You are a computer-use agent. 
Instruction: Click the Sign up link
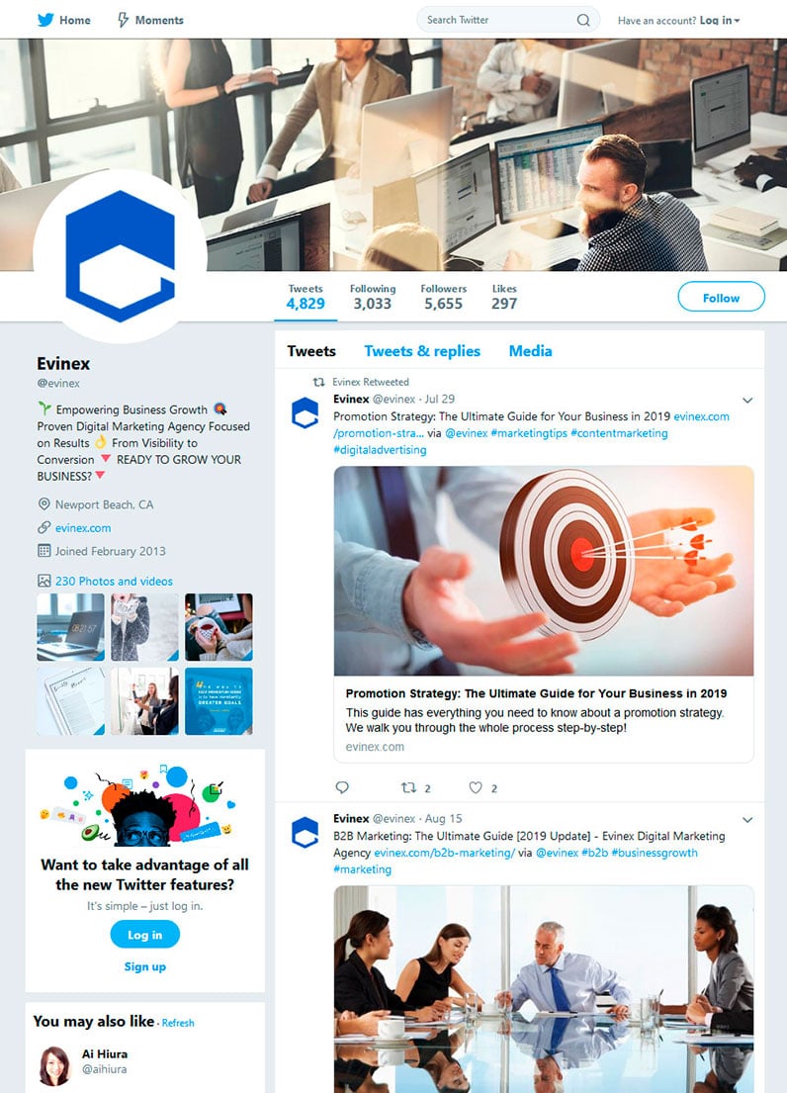145,966
